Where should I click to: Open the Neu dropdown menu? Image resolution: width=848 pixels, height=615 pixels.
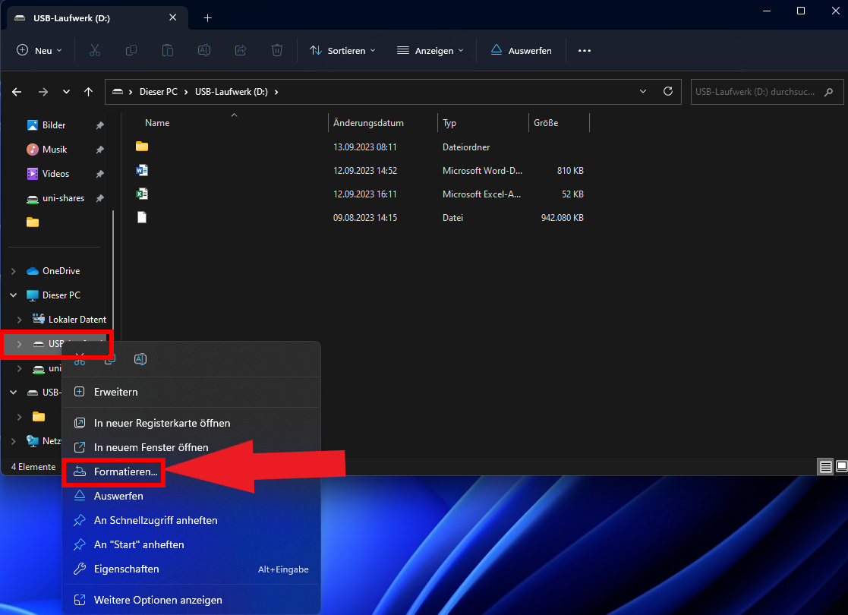[x=39, y=50]
